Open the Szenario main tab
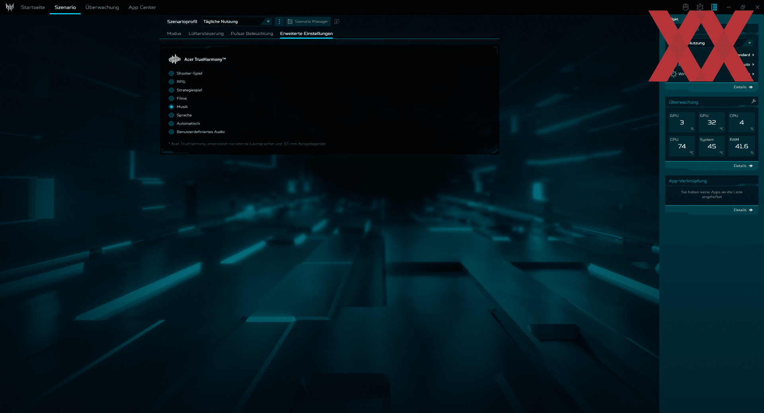 point(65,7)
